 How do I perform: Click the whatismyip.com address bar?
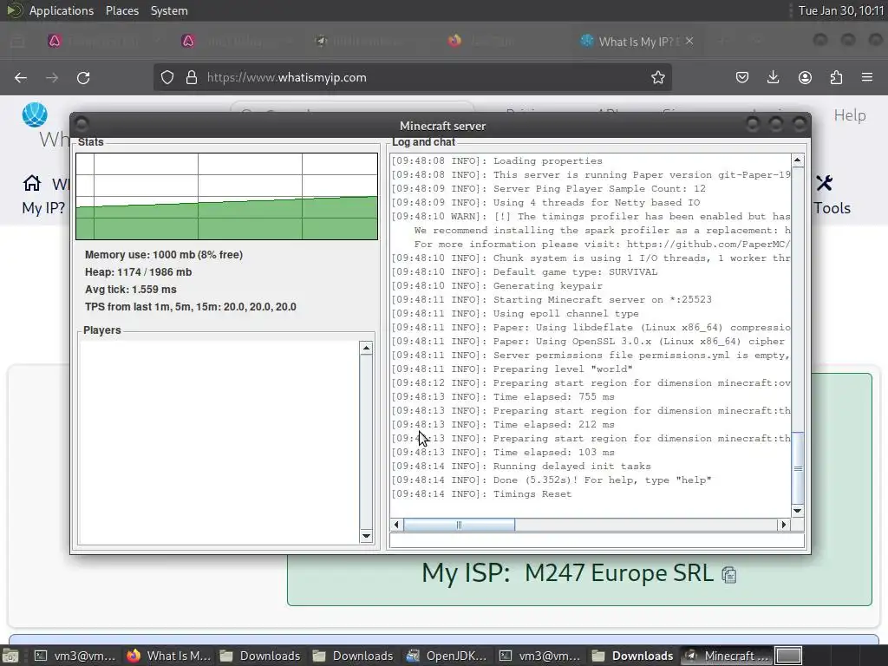[x=414, y=77]
